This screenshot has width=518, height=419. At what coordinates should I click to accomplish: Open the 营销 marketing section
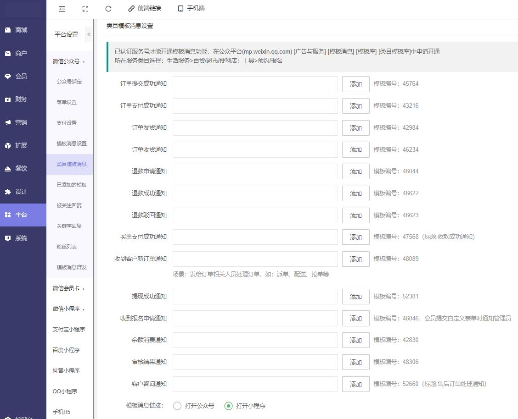(21, 122)
